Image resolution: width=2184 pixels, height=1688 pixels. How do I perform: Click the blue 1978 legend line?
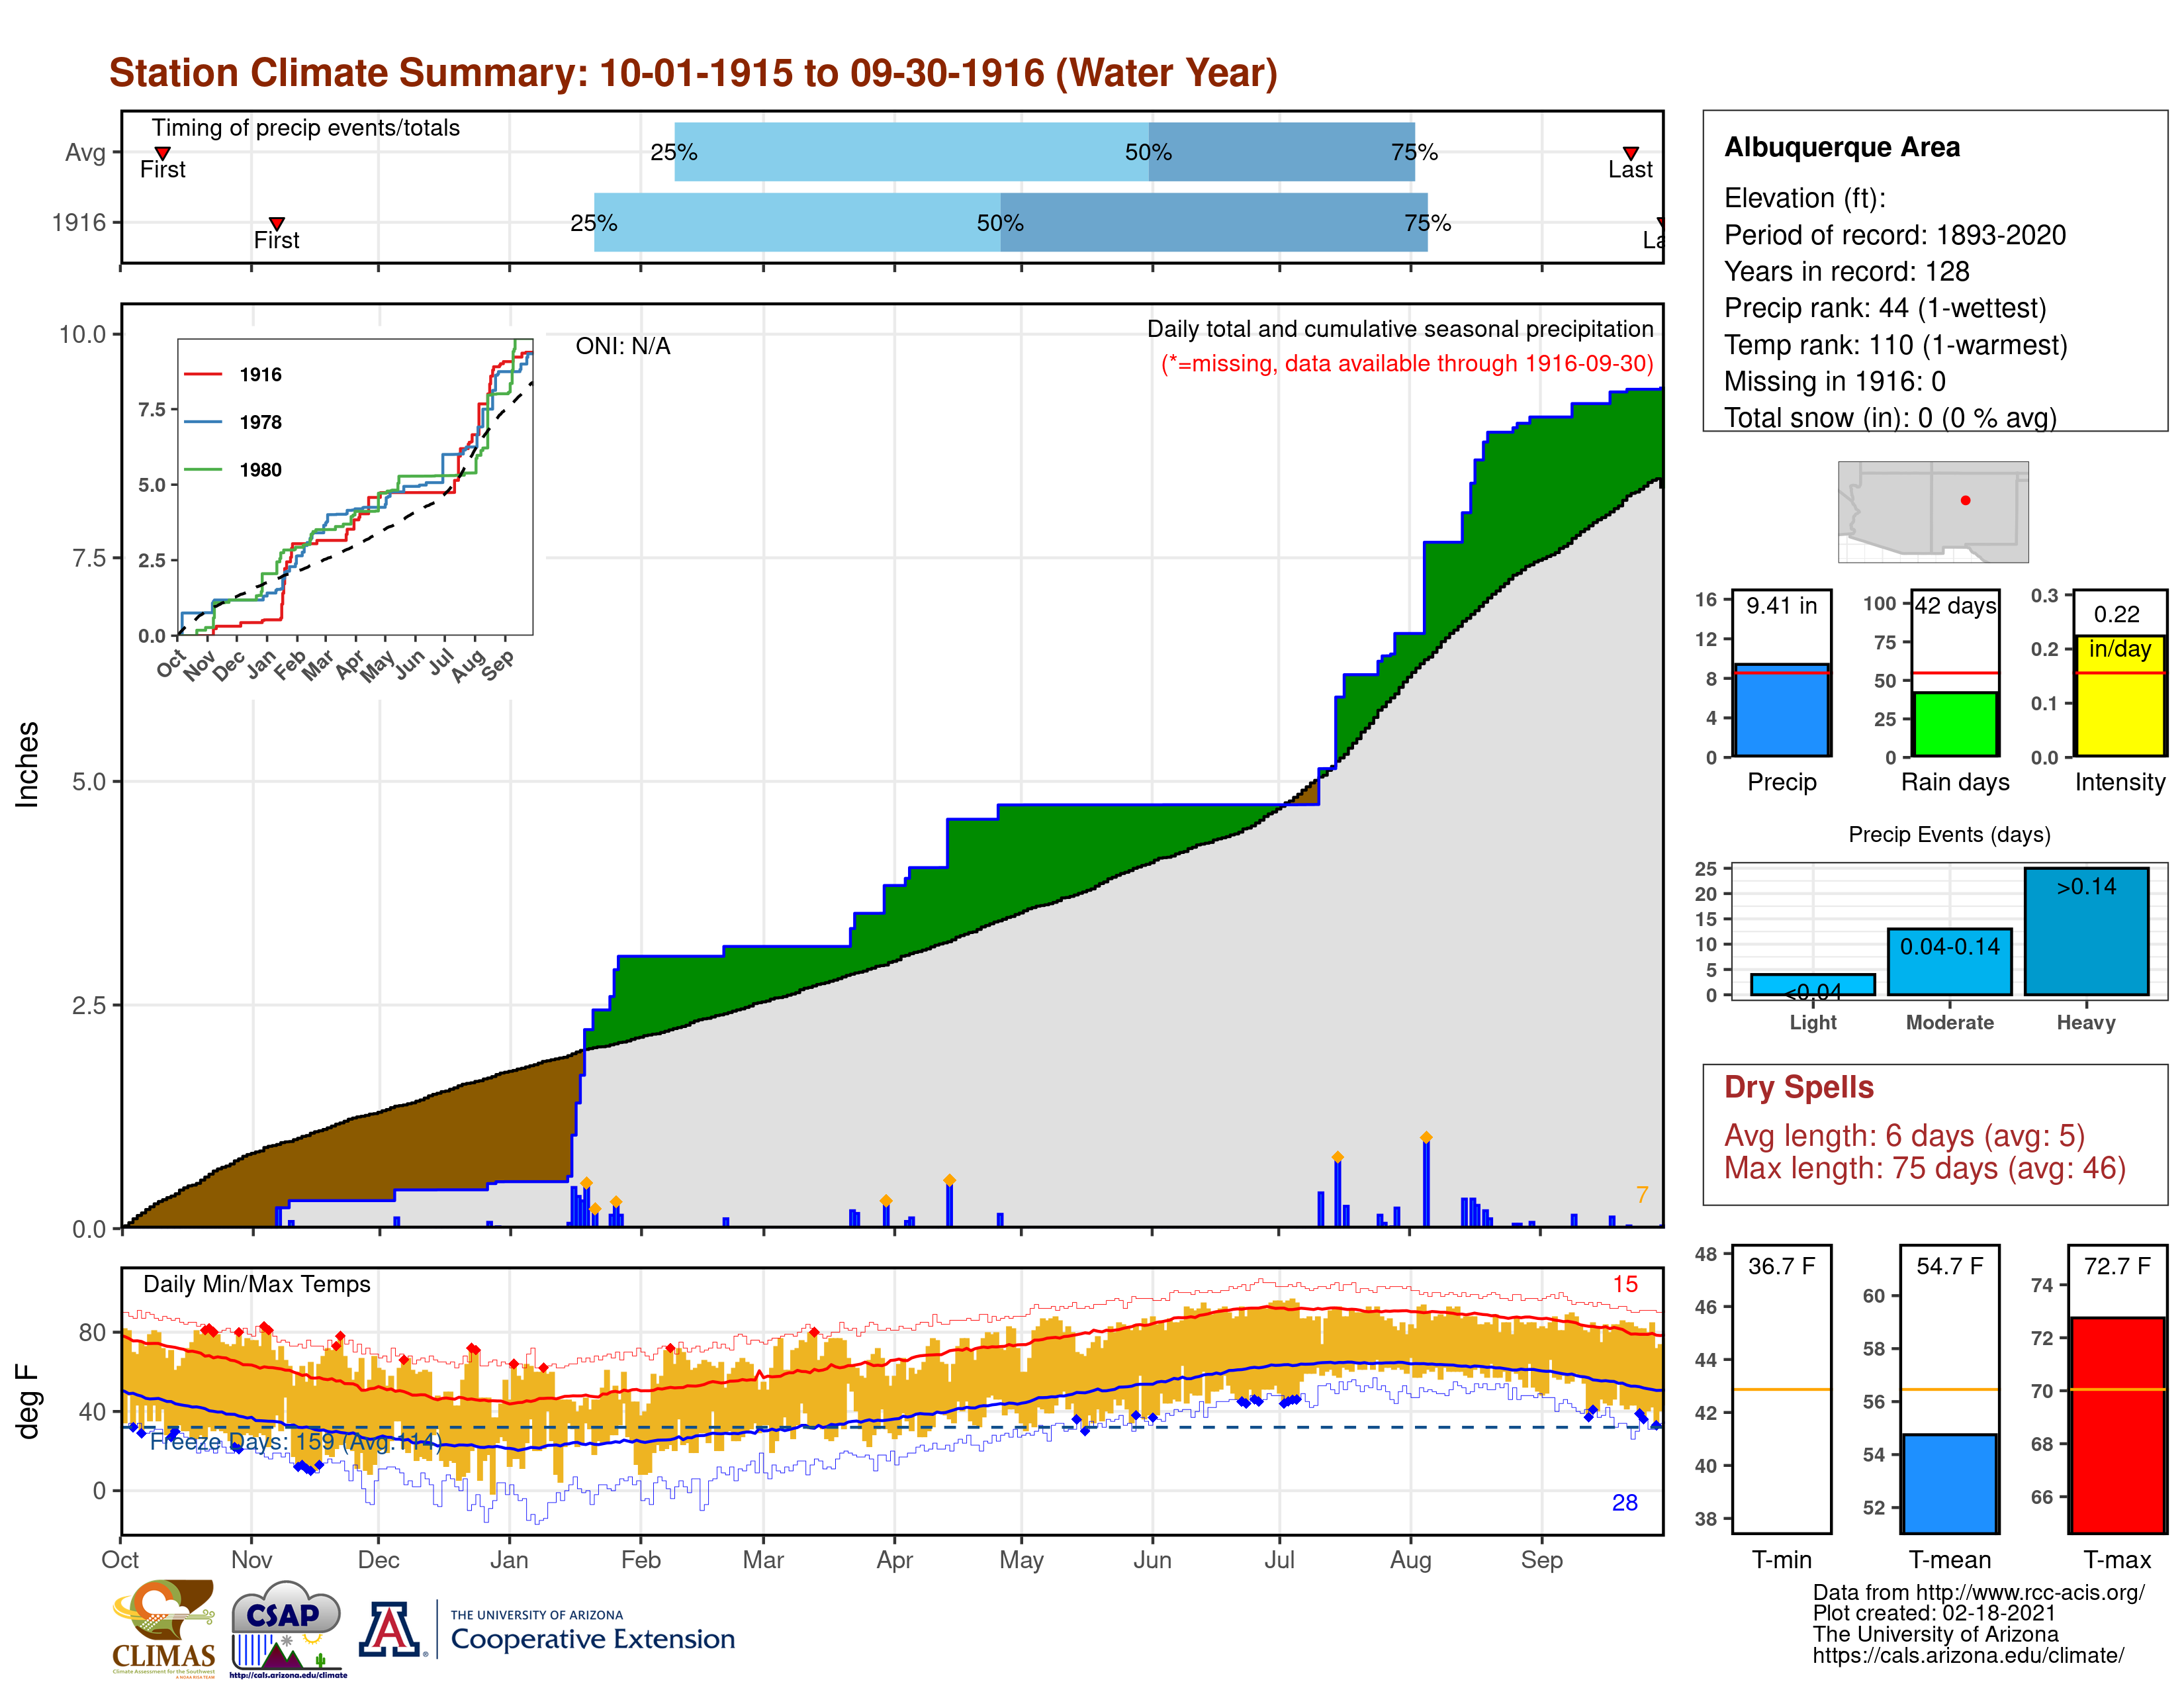click(x=203, y=422)
